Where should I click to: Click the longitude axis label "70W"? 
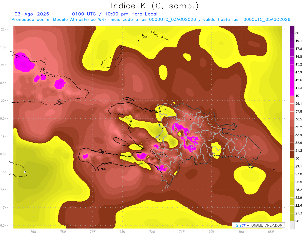point(212,231)
